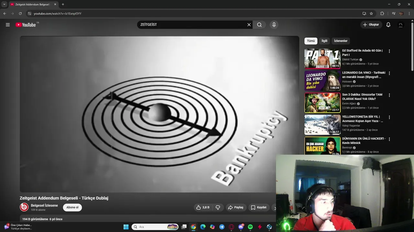The width and height of the screenshot is (414, 232).
Task: Open Belgesel İzlesene channel avatar
Action: (24, 207)
